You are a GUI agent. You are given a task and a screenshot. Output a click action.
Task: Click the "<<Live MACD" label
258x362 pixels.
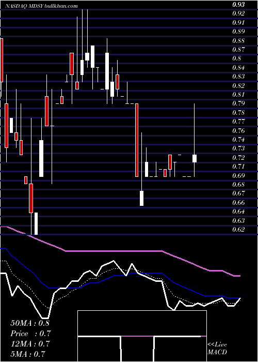(217, 349)
